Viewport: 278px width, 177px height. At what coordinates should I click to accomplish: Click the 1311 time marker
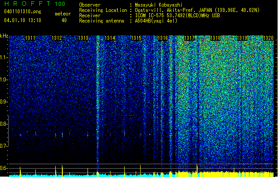30,38
